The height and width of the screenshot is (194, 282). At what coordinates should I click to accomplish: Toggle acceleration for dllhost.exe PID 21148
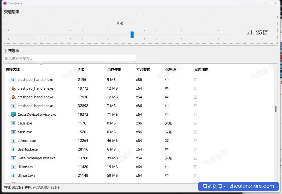tap(196, 175)
